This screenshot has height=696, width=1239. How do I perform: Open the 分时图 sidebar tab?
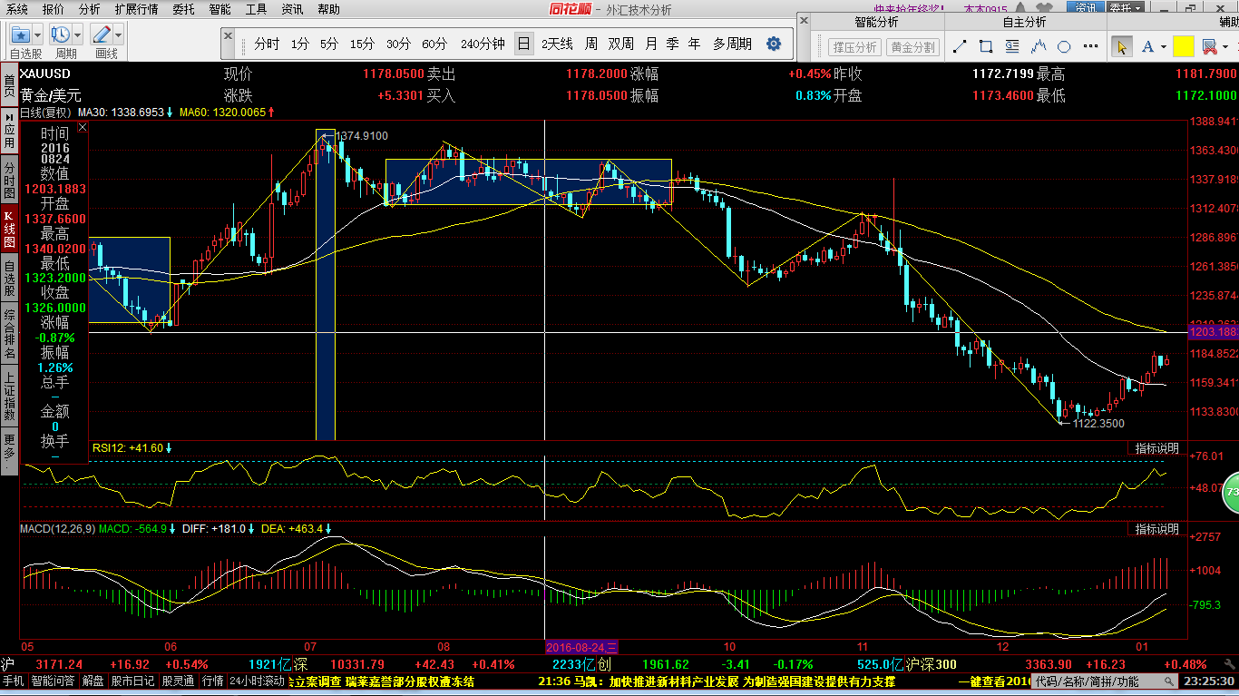click(x=9, y=180)
